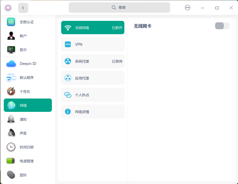Click inside the 搜索 search field
Screen dimensions: 238x184
click(119, 7)
